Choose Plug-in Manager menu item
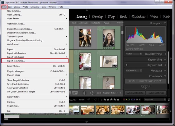The height and width of the screenshot is (126, 175). tap(35, 71)
